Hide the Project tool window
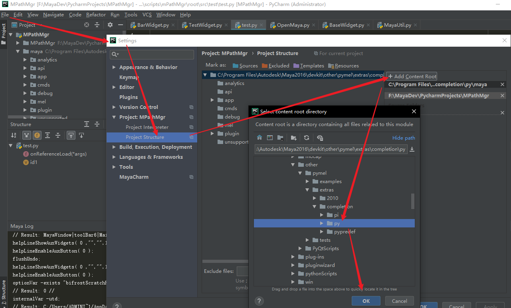The image size is (511, 308). pyautogui.click(x=120, y=25)
